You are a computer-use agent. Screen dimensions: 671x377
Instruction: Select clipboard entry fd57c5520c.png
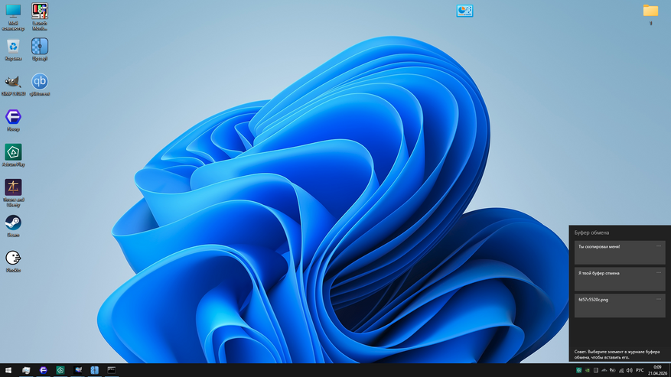point(620,306)
